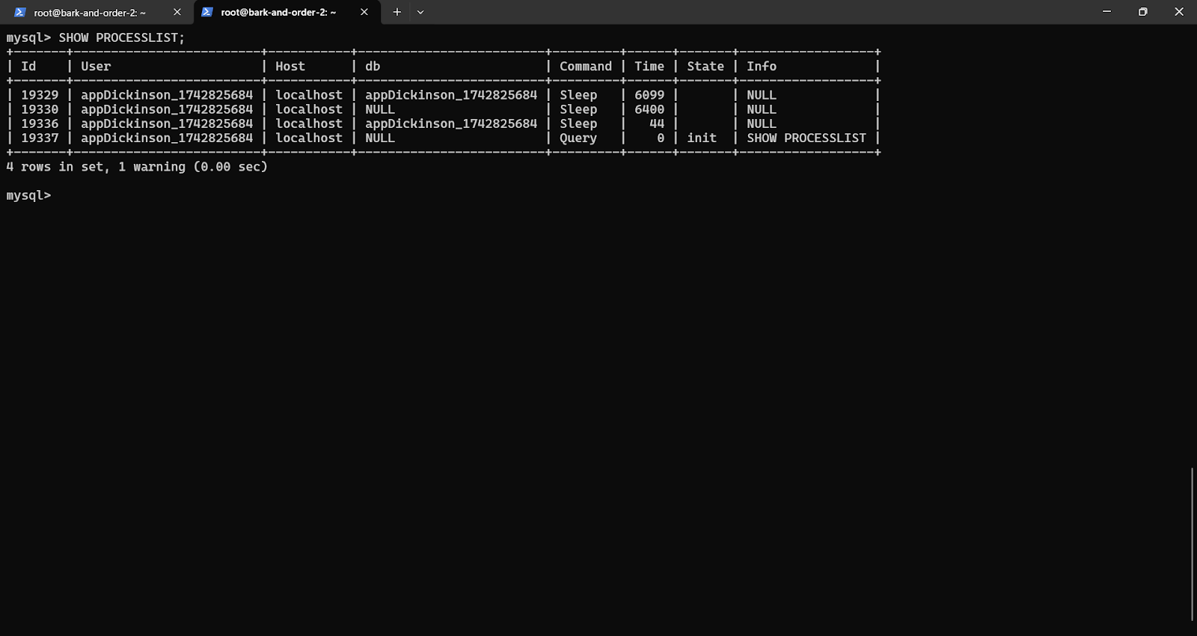Expand the new tab profile dropdown chevron
1197x636 pixels.
pos(420,13)
